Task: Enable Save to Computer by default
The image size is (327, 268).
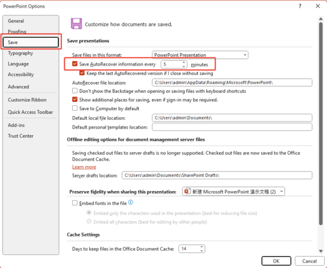Action: [x=74, y=108]
